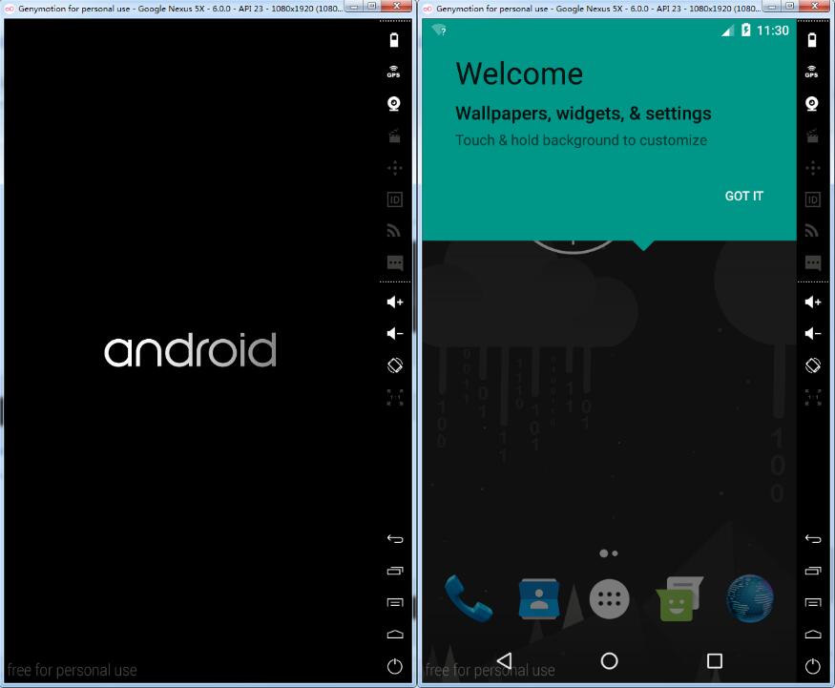Click the menu icon in the left emulator sidebar
The width and height of the screenshot is (835, 688).
click(395, 602)
